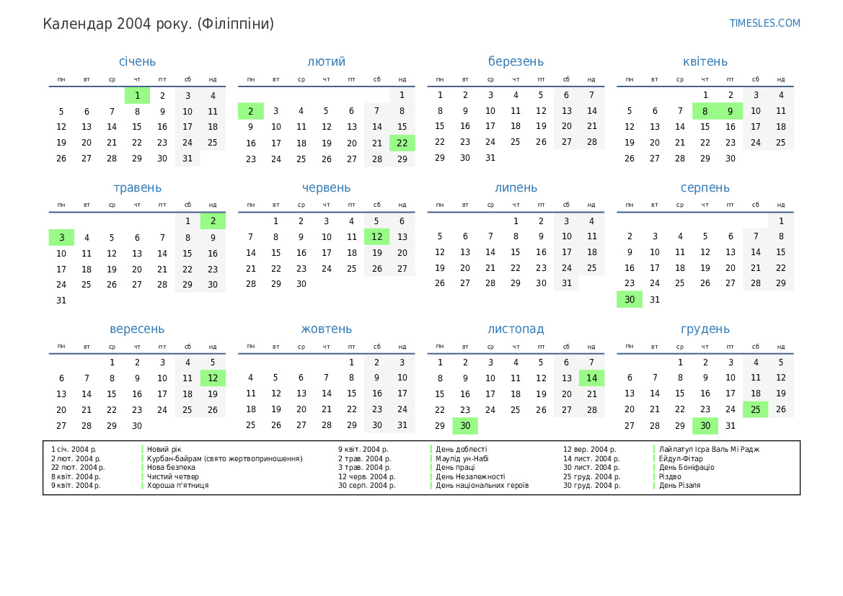The width and height of the screenshot is (843, 596).
Task: Click 'День Боніфаціо' legend entry
Action: point(687,467)
